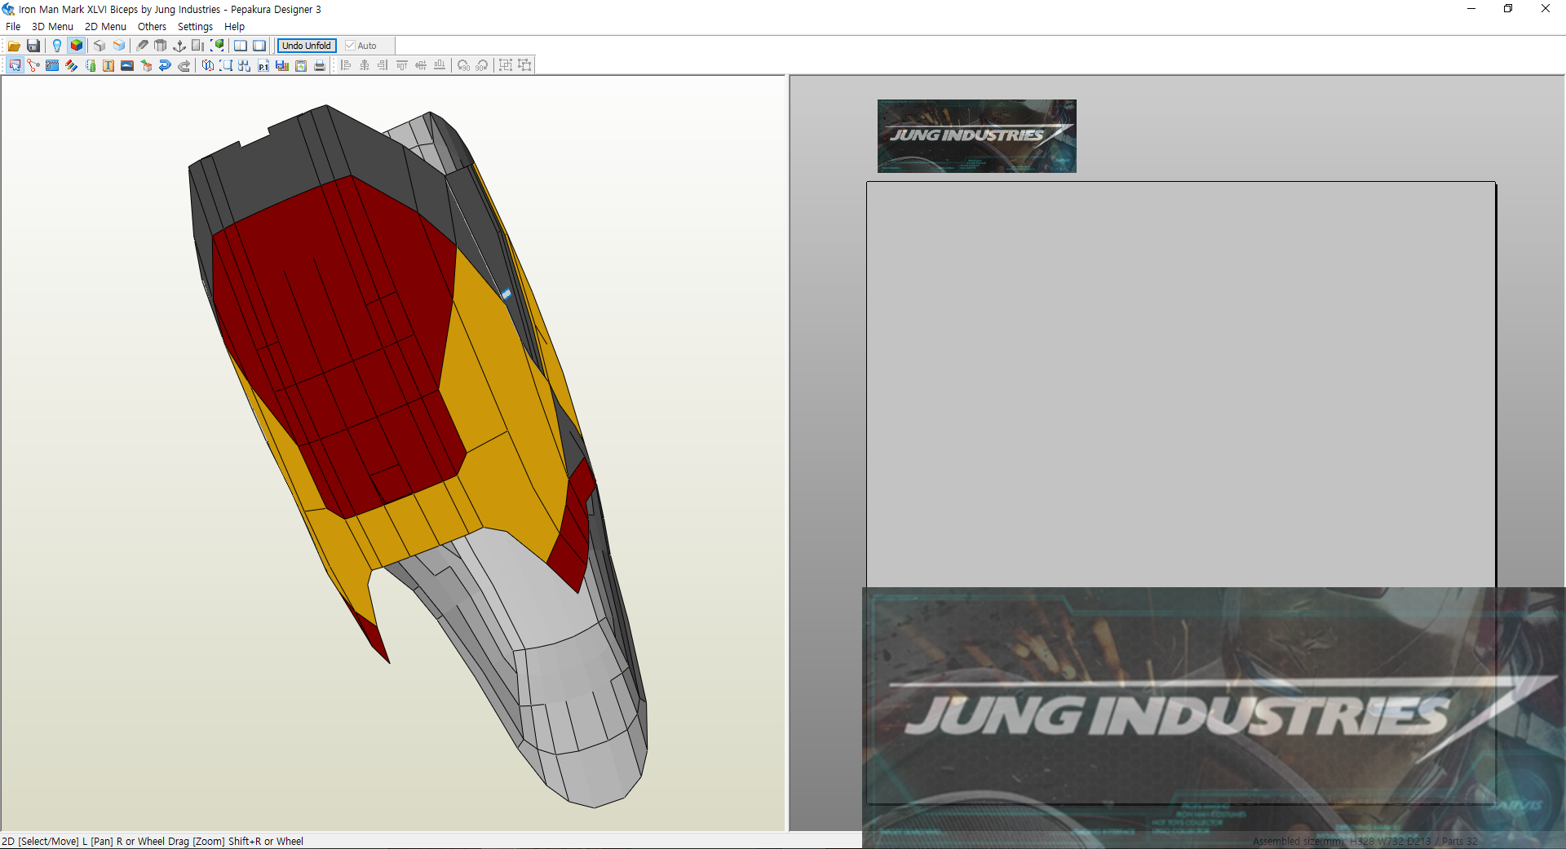Open the Settings menu

point(195,26)
